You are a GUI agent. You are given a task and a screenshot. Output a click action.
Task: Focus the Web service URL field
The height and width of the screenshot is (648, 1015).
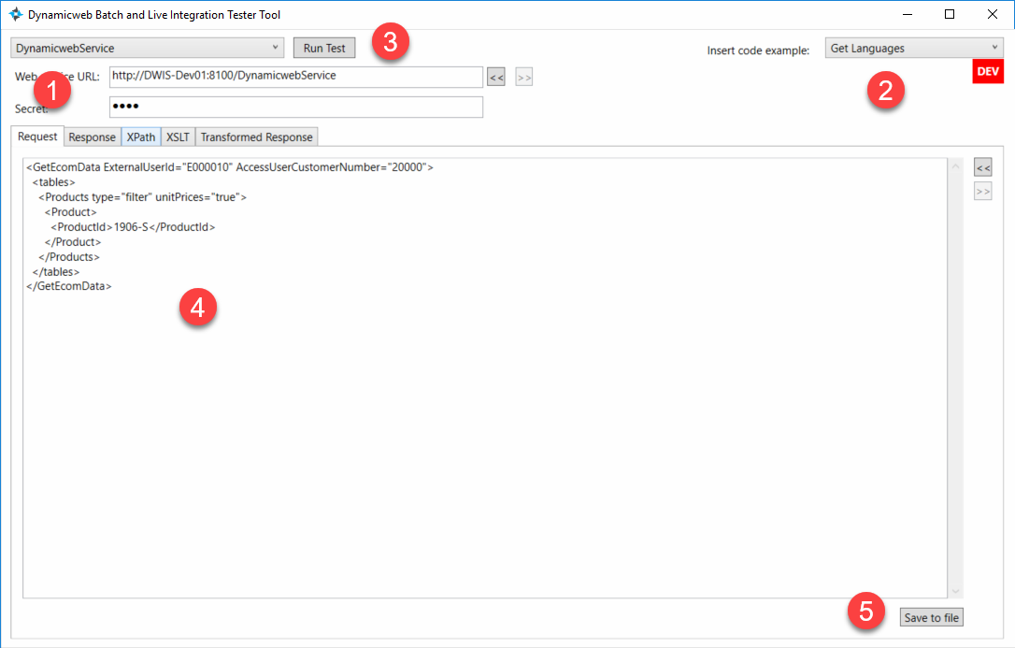(295, 76)
